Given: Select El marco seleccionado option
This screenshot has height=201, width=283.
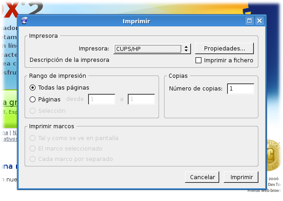Looking at the screenshot, I should (x=32, y=148).
